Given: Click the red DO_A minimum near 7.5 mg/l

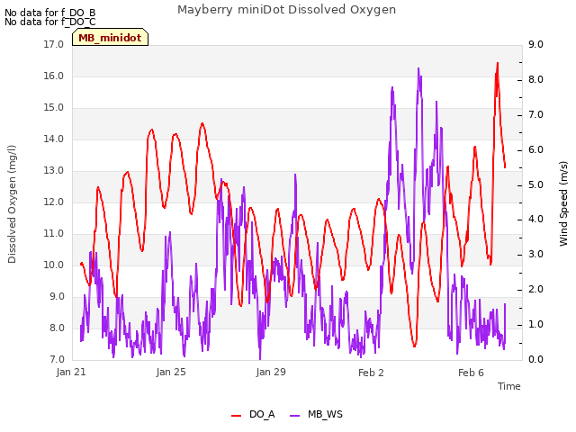Looking at the screenshot, I should coord(415,346).
